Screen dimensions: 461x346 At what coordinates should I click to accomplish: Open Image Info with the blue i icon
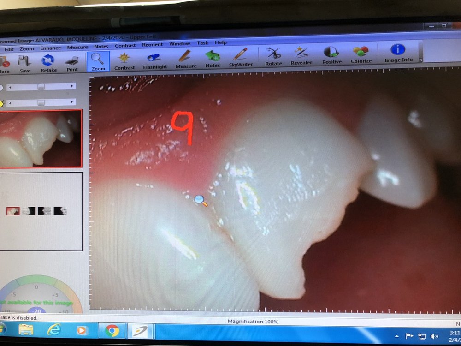(x=398, y=53)
